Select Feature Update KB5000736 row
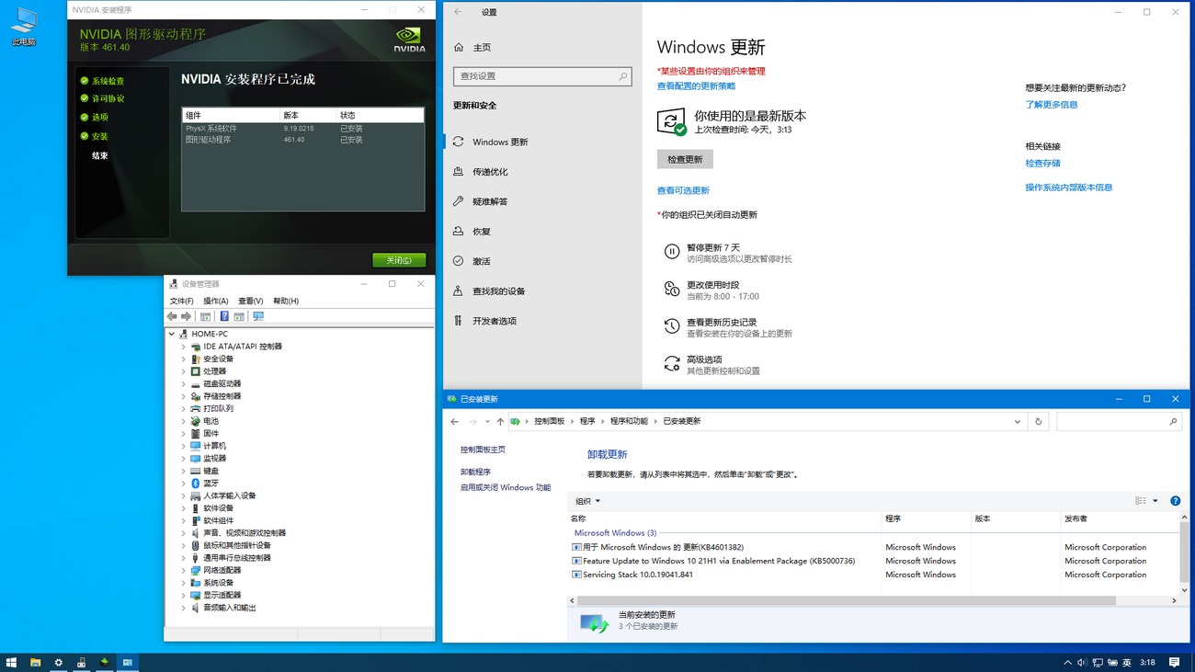This screenshot has width=1195, height=672. coord(873,561)
